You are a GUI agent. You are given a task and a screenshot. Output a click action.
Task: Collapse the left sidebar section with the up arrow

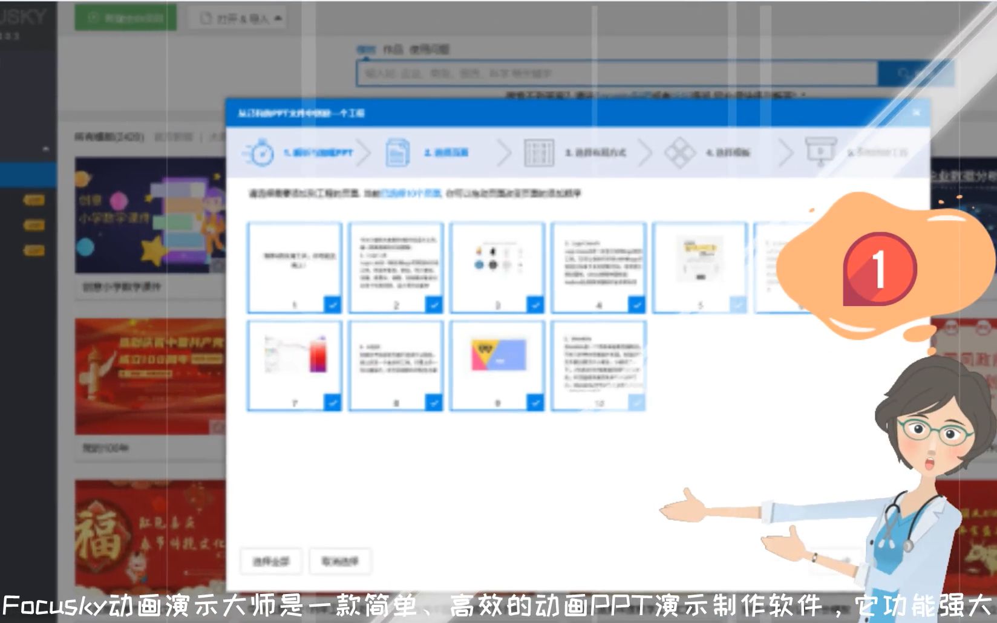tap(46, 149)
